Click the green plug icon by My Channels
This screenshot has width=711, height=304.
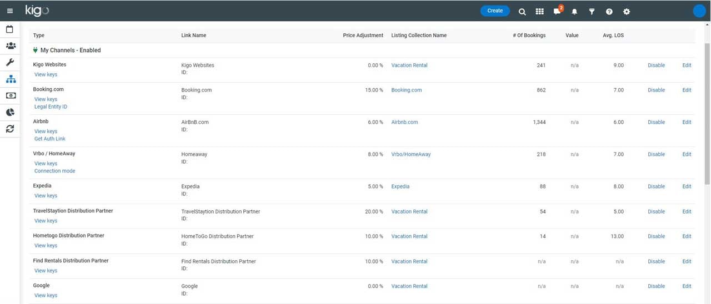click(x=35, y=50)
